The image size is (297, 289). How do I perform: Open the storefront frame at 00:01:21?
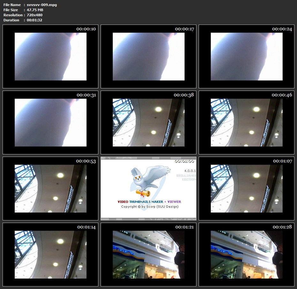coord(148,255)
